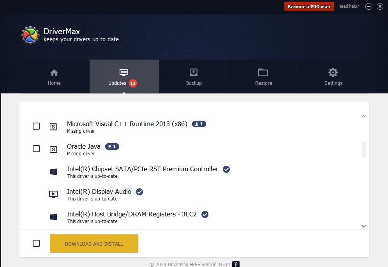Select Microsoft Visual C++ Runtime 2013 (x86) entry
The width and height of the screenshot is (388, 267).
point(127,124)
